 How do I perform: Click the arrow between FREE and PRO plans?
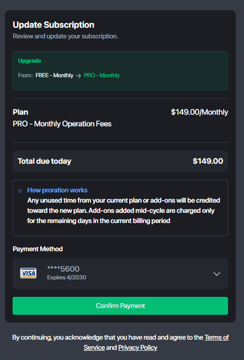(78, 75)
